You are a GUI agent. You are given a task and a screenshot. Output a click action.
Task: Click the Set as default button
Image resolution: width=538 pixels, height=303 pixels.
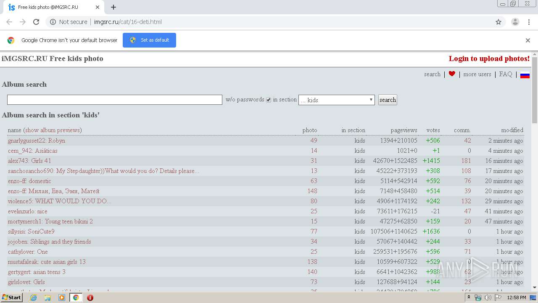click(x=149, y=40)
